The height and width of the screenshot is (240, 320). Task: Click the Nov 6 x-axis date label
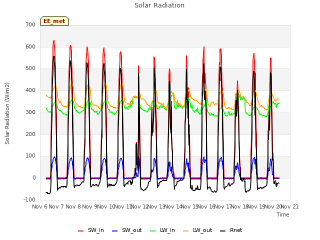40,206
